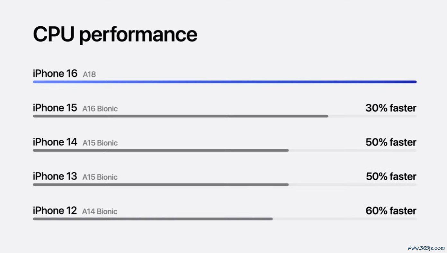The width and height of the screenshot is (447, 253).
Task: Click the A15 Bionic label beside iPhone 13
Action: [x=100, y=177]
